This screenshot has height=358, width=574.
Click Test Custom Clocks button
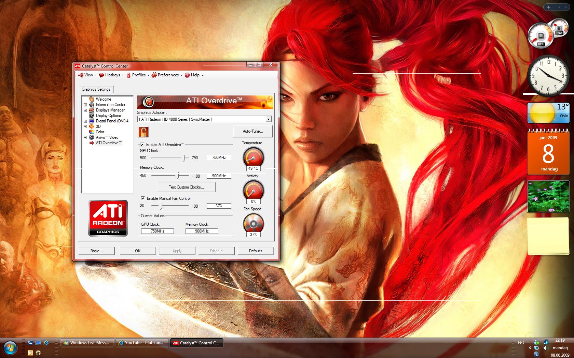186,187
